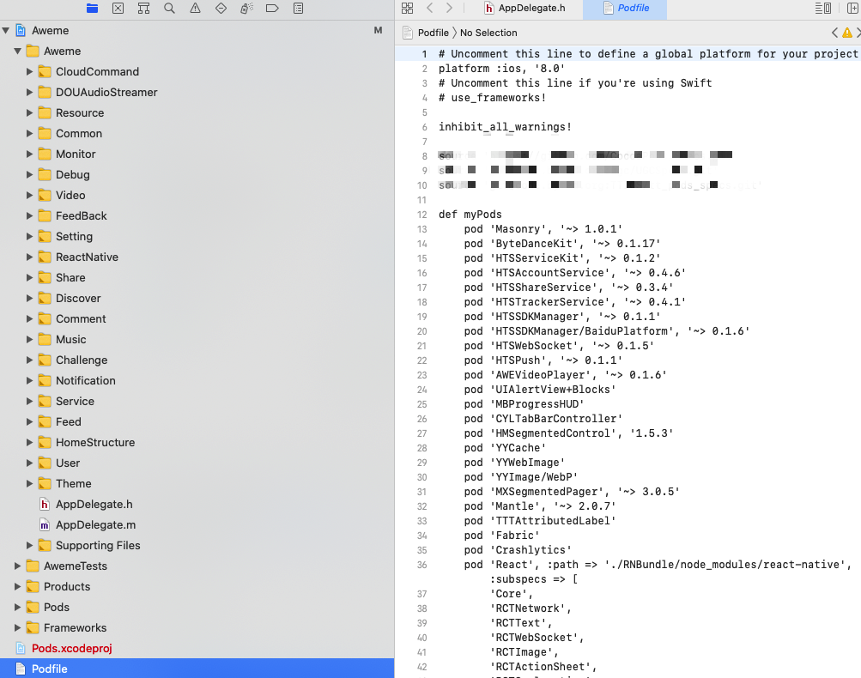Click the related items grid icon
This screenshot has height=678, width=861.
pyautogui.click(x=408, y=9)
